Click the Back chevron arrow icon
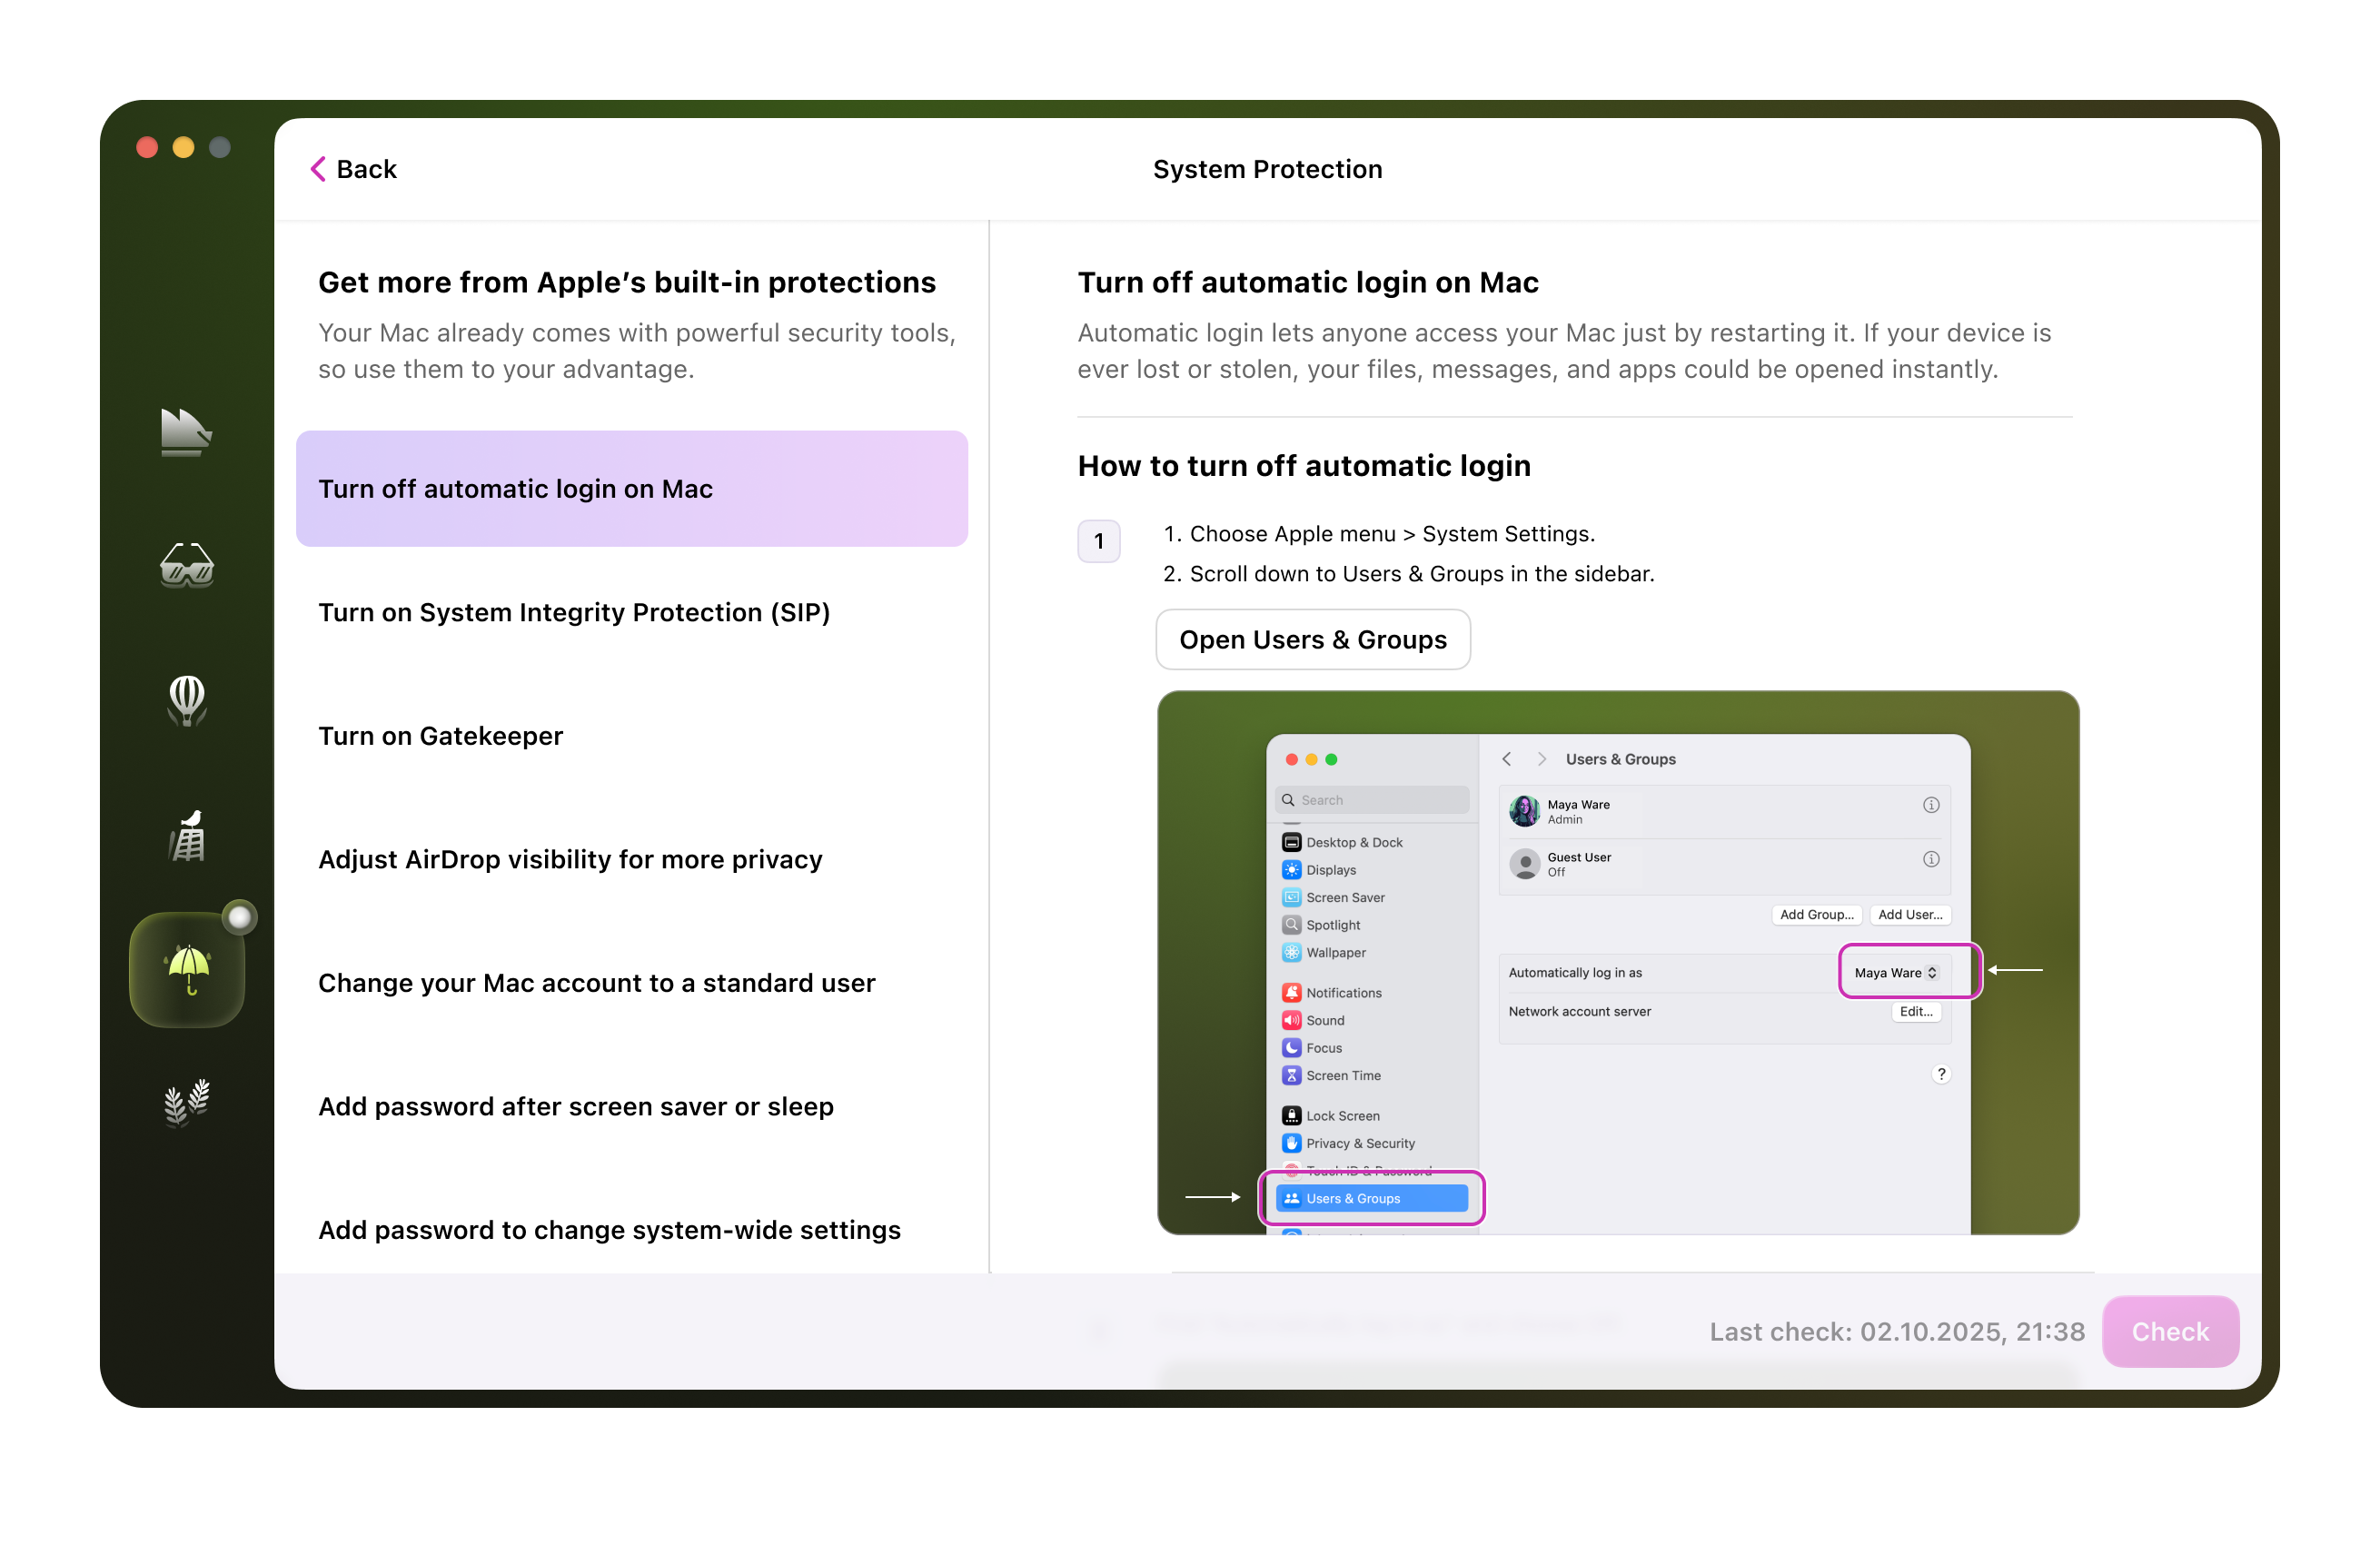This screenshot has height=1555, width=2380. pos(318,169)
